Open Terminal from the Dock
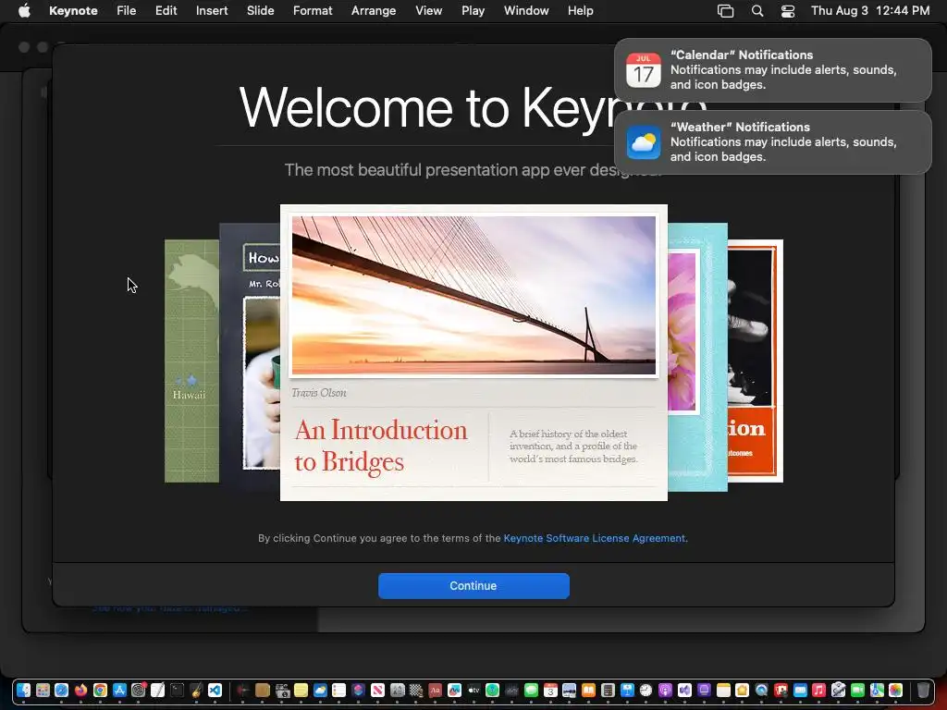947x710 pixels. point(177,690)
